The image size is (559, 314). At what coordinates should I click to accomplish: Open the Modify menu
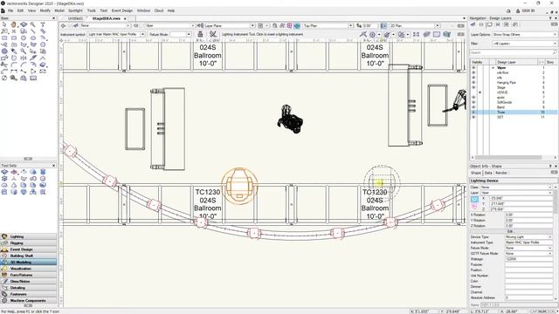click(x=45, y=10)
